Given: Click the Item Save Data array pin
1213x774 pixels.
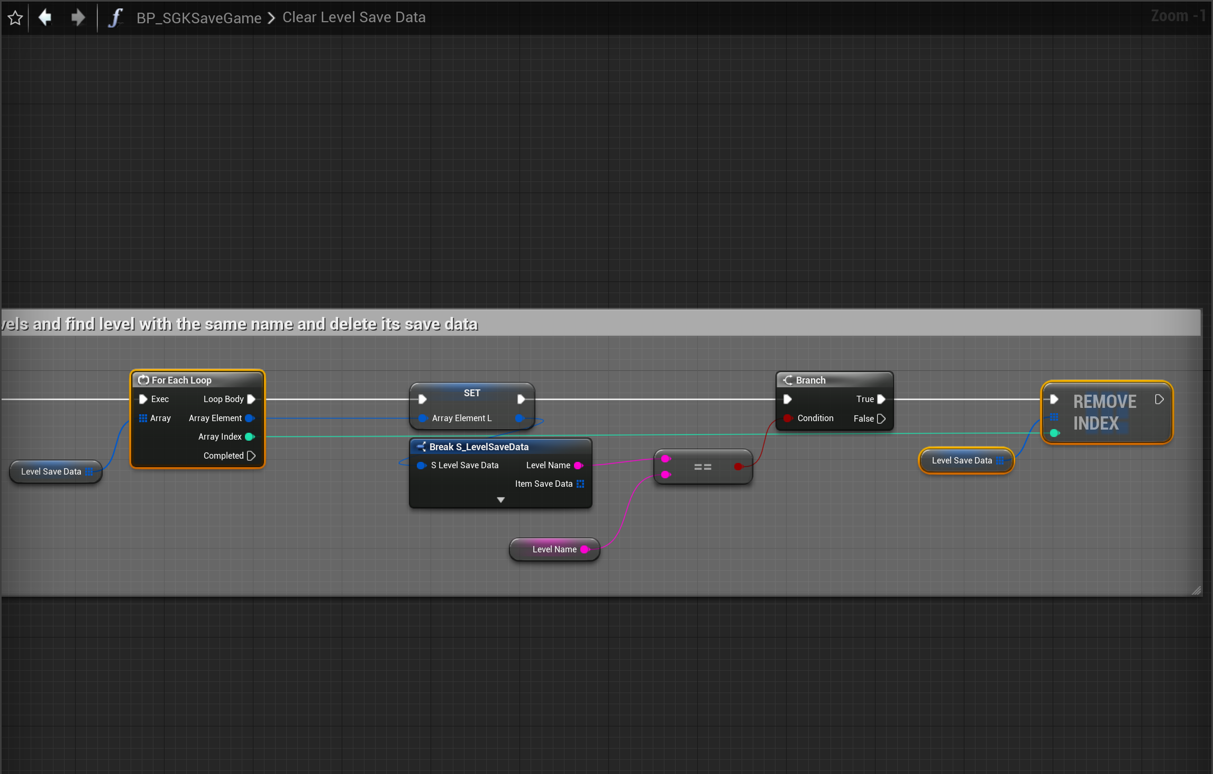Looking at the screenshot, I should tap(580, 484).
